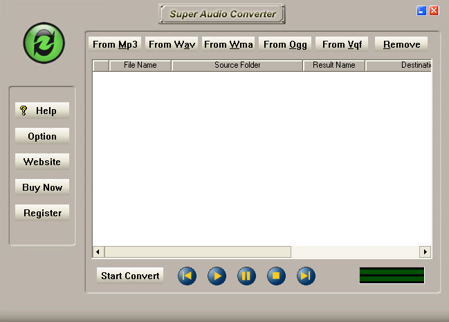Click the right scroll arrow

click(425, 252)
